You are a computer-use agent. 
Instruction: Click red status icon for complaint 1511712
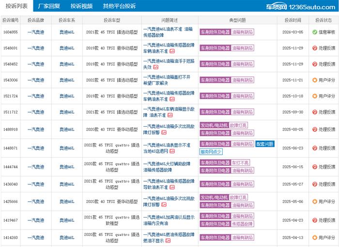pyautogui.click(x=314, y=112)
